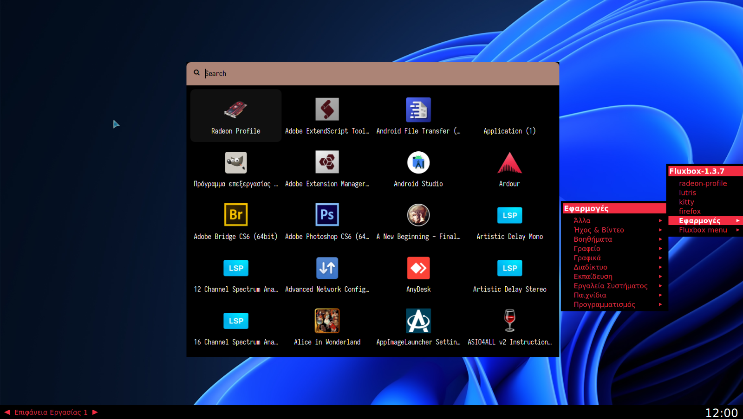This screenshot has height=419, width=743.
Task: Open the Προγραμματισμός submenu
Action: tap(613, 304)
